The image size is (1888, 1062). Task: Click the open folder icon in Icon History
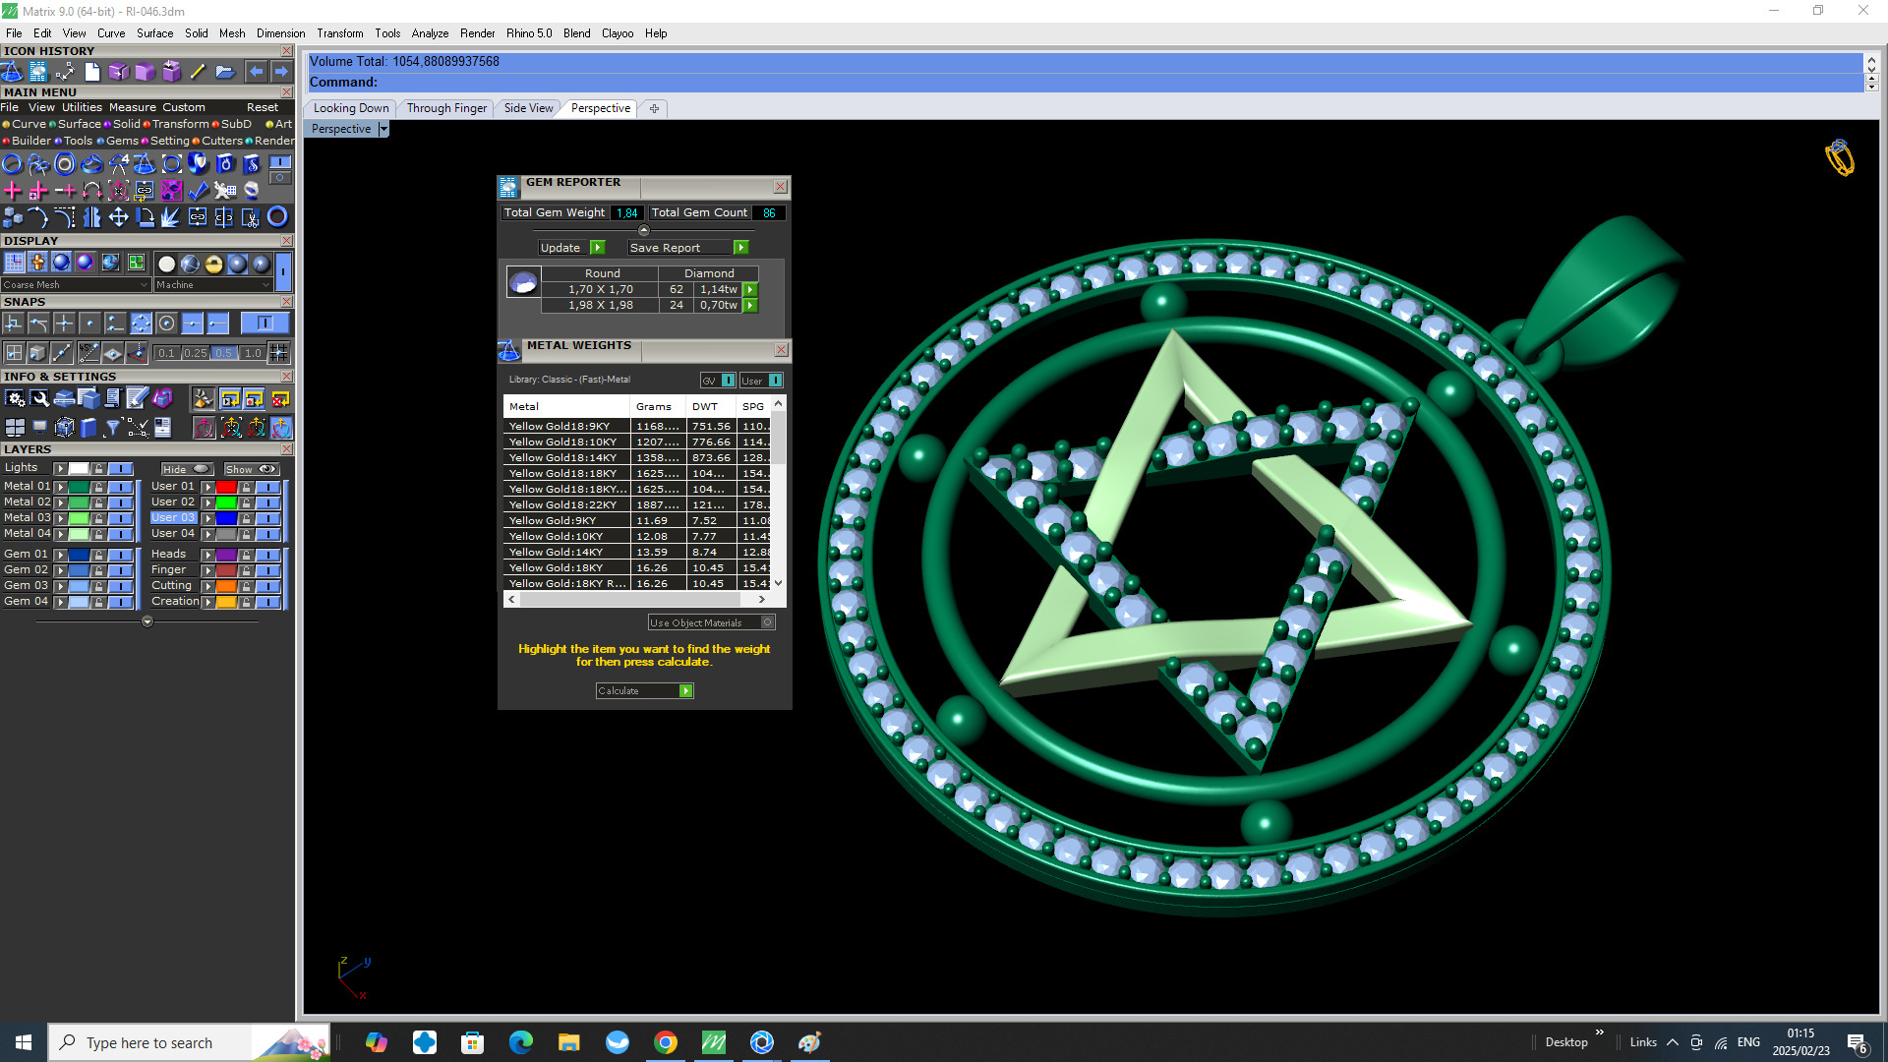[224, 72]
